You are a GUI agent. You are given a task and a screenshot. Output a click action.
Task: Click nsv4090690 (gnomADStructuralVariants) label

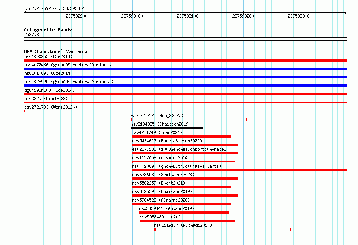point(177,166)
